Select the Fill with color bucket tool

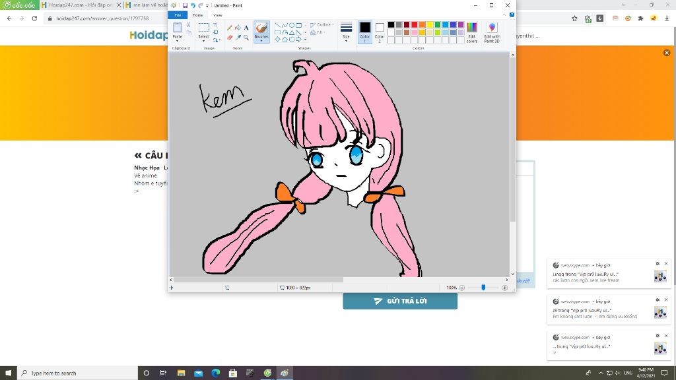(x=238, y=28)
